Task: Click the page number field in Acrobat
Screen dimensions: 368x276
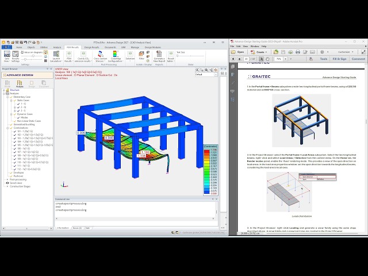Action: pos(246,59)
